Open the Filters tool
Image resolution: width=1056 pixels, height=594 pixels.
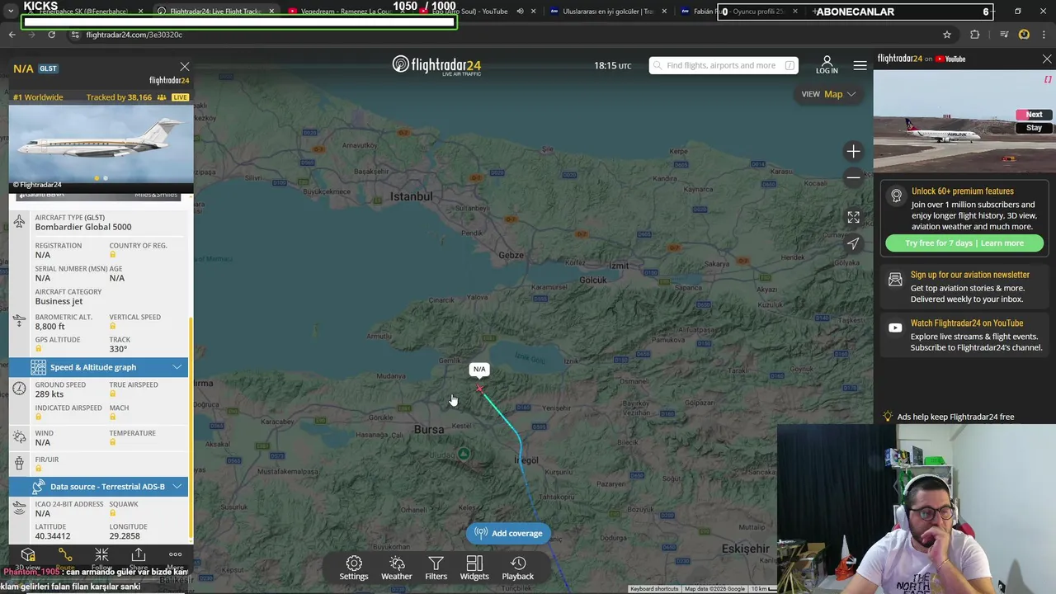click(x=436, y=568)
